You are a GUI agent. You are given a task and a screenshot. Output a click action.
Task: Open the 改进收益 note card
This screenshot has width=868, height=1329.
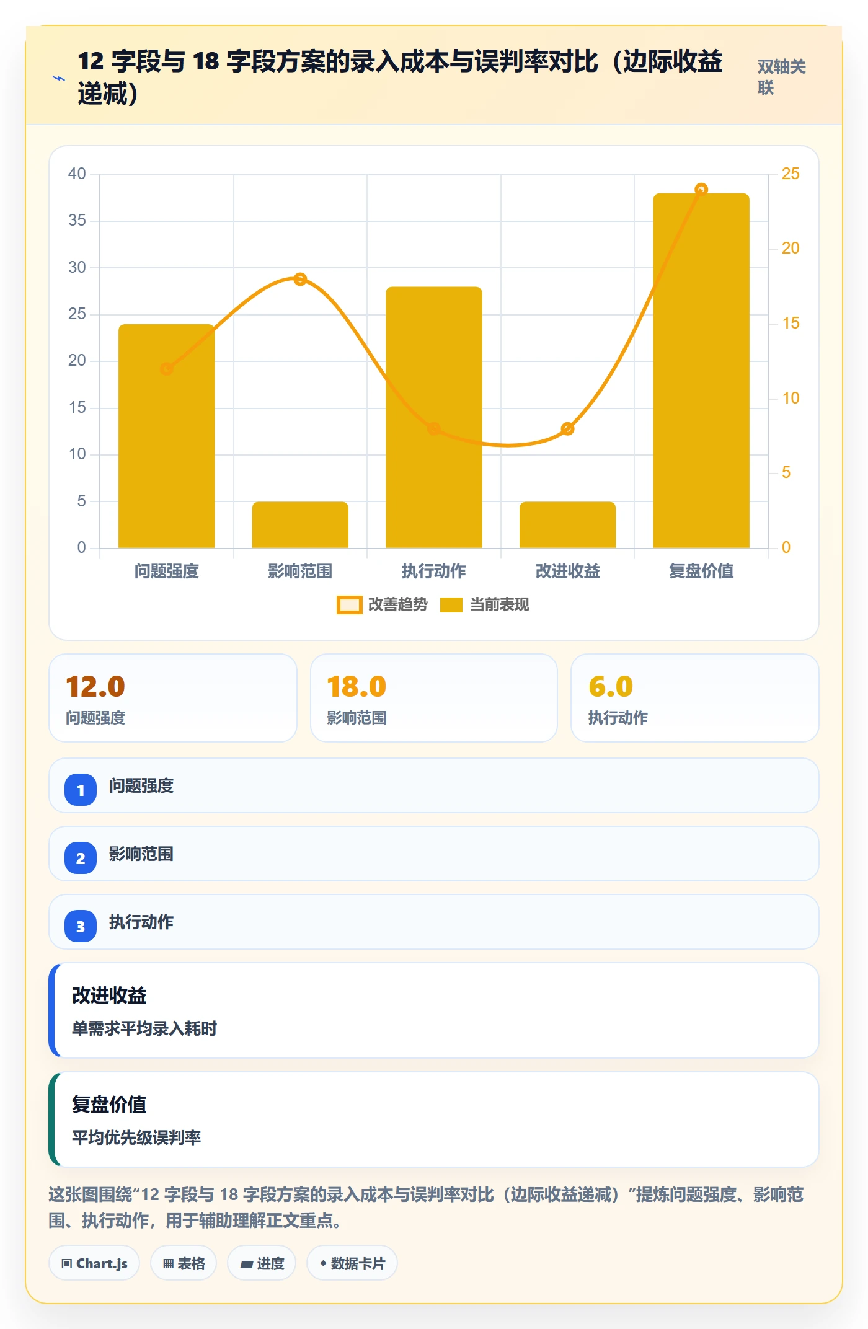(434, 1010)
